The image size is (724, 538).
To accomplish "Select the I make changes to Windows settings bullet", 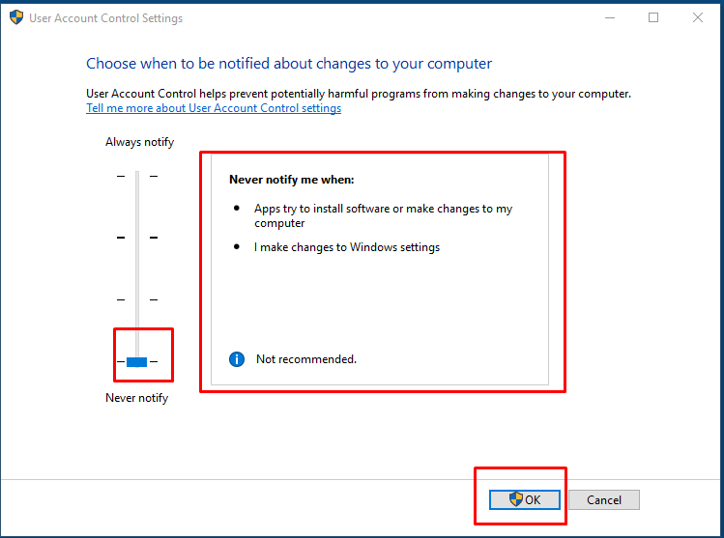I will tap(347, 247).
